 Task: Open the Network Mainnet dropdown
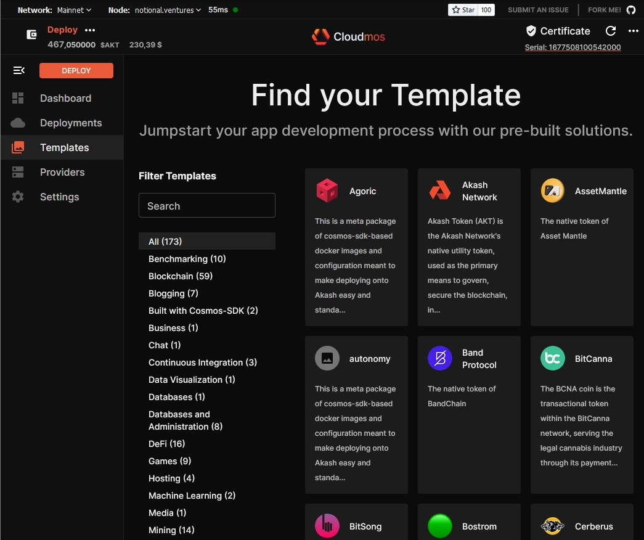click(x=74, y=10)
